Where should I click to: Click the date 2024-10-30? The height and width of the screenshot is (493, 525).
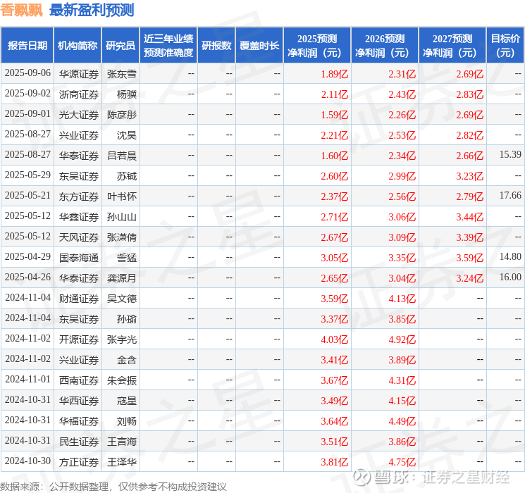click(x=27, y=461)
